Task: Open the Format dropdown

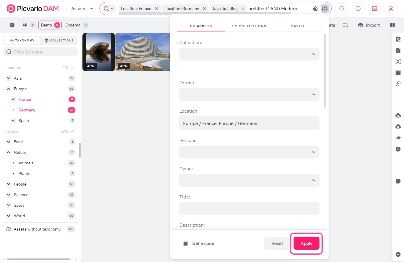Action: click(249, 94)
